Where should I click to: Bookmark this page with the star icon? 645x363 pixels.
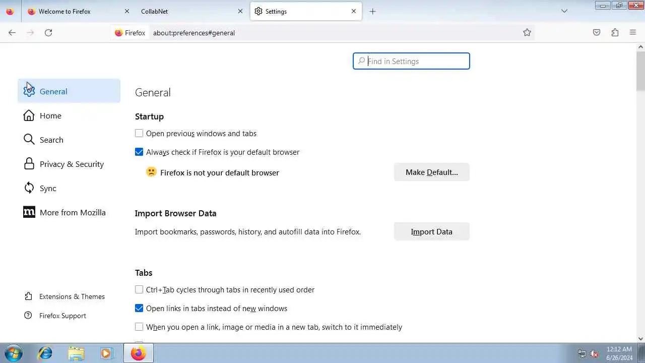pos(527,33)
